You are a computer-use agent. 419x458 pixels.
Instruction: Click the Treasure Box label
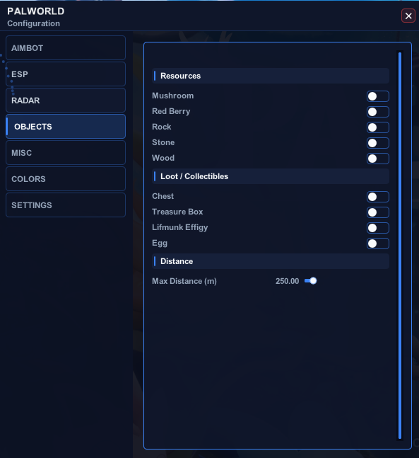[177, 212]
